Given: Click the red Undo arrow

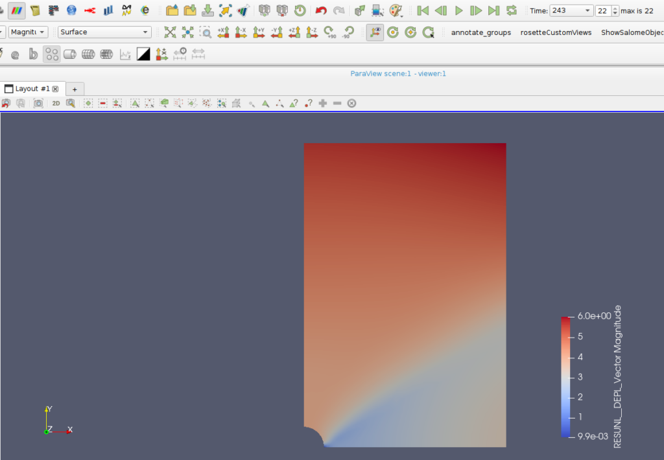Looking at the screenshot, I should (x=321, y=10).
